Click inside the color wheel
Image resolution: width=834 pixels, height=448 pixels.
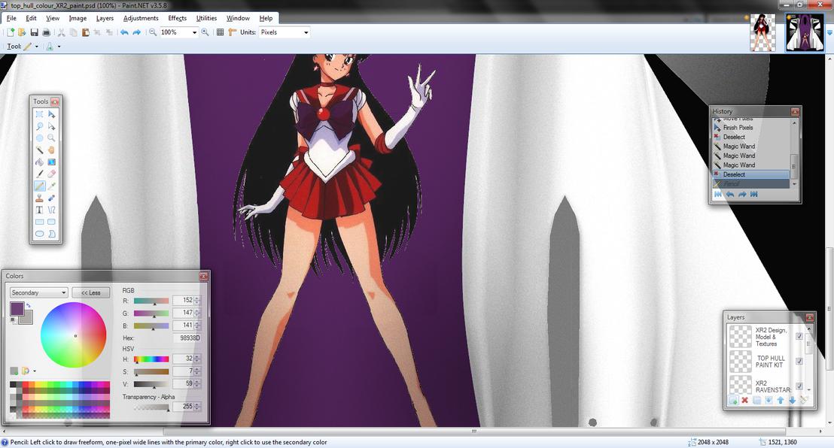click(74, 334)
